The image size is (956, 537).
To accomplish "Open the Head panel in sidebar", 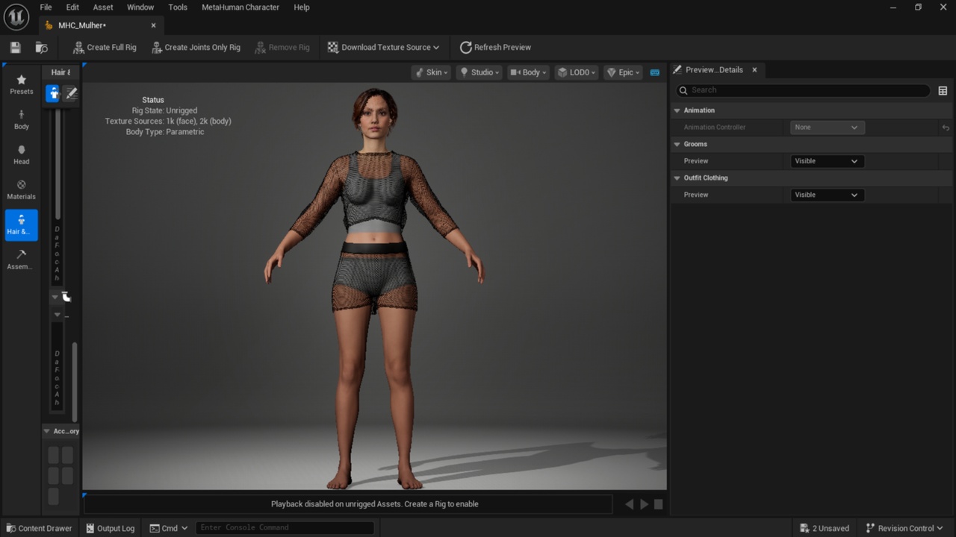I will [21, 154].
